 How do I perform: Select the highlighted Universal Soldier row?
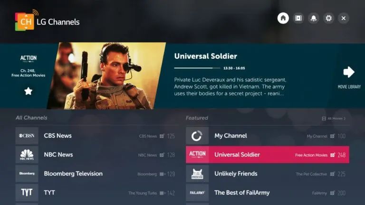pos(268,155)
